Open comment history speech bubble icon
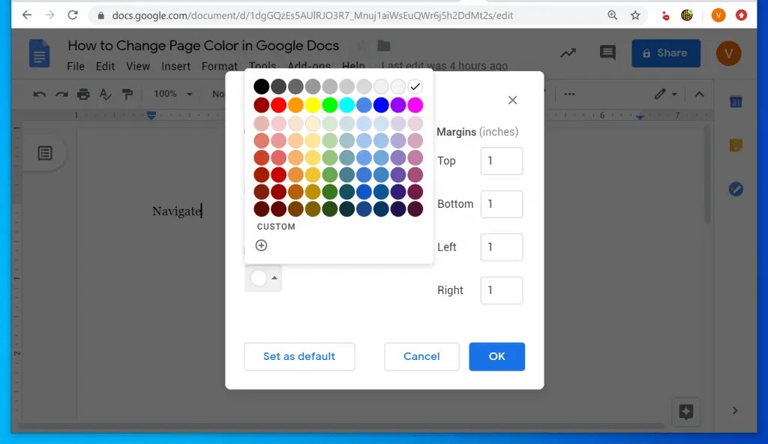Image resolution: width=768 pixels, height=444 pixels. (607, 52)
